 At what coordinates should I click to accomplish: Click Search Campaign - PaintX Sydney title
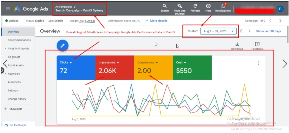point(79,10)
